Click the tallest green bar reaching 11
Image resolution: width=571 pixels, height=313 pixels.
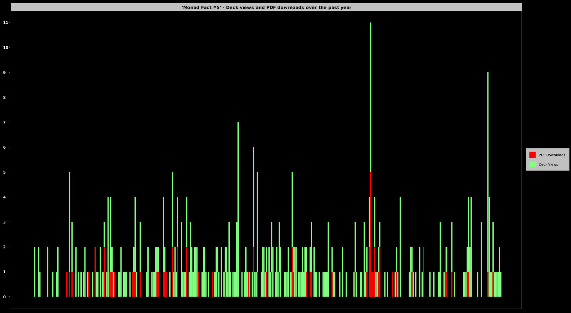[371, 97]
